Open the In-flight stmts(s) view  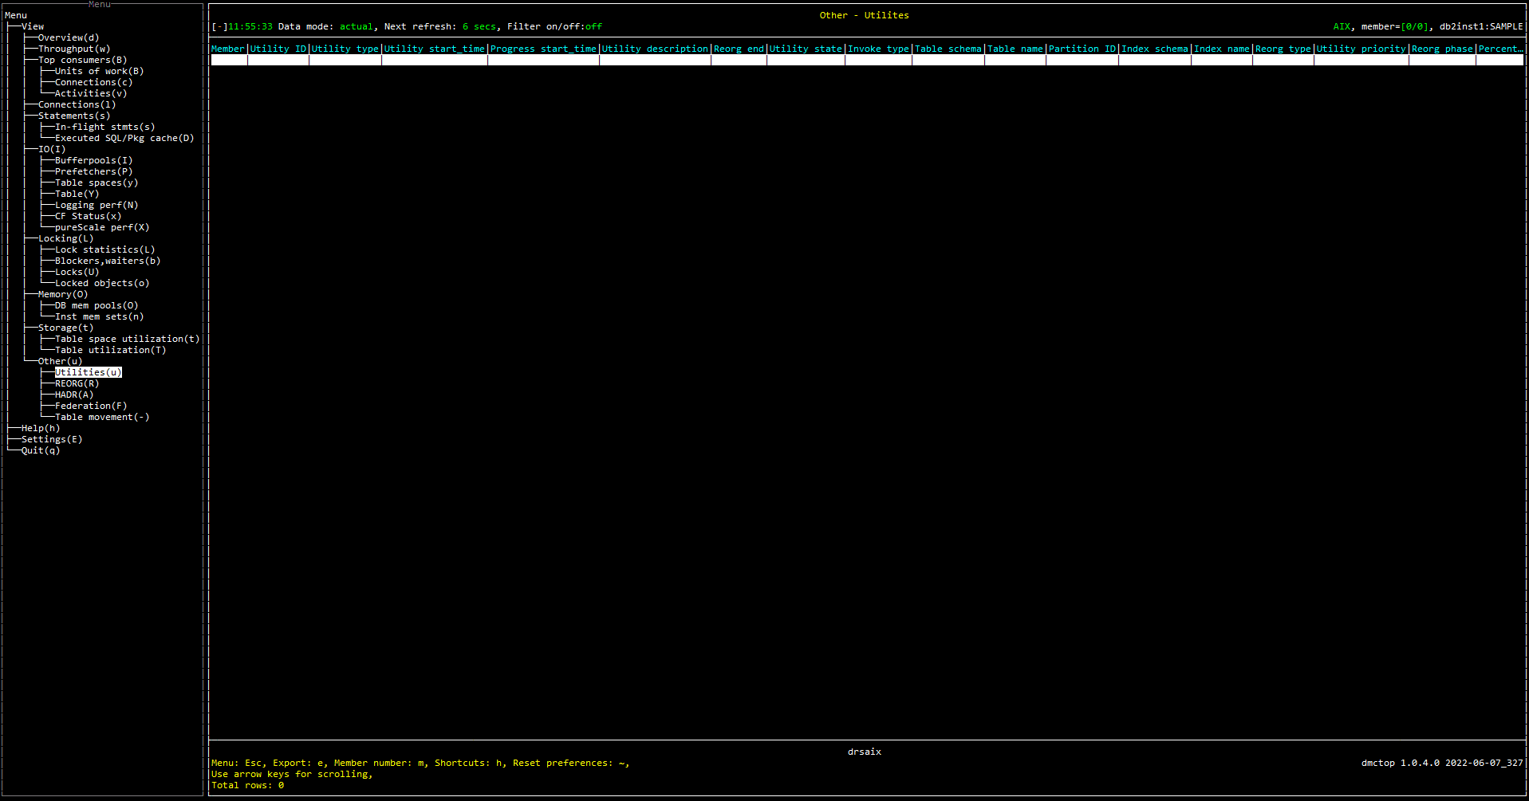[x=104, y=127]
